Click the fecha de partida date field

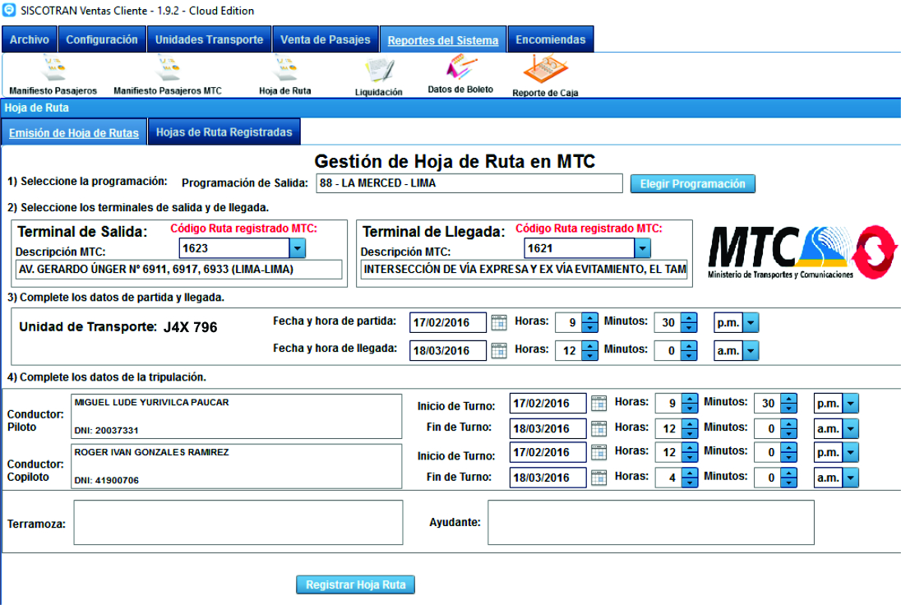(448, 322)
